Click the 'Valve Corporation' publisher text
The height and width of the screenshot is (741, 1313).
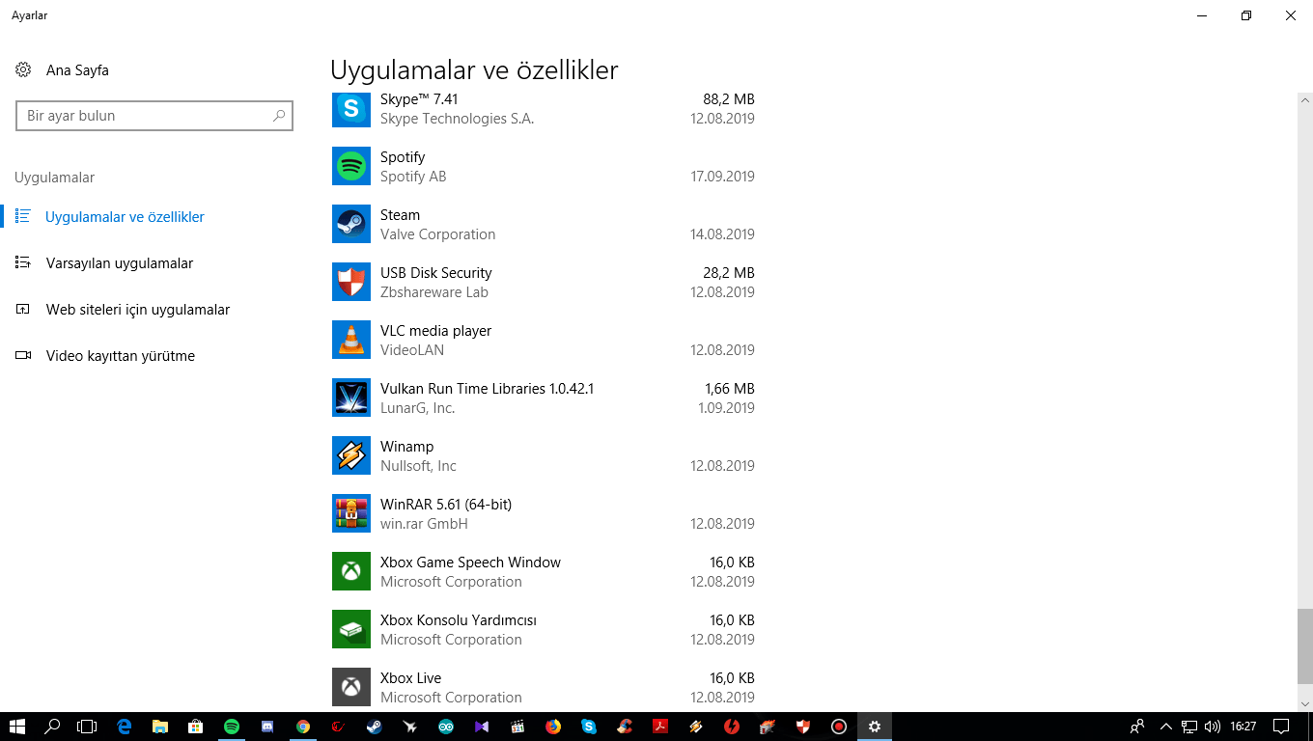click(437, 234)
